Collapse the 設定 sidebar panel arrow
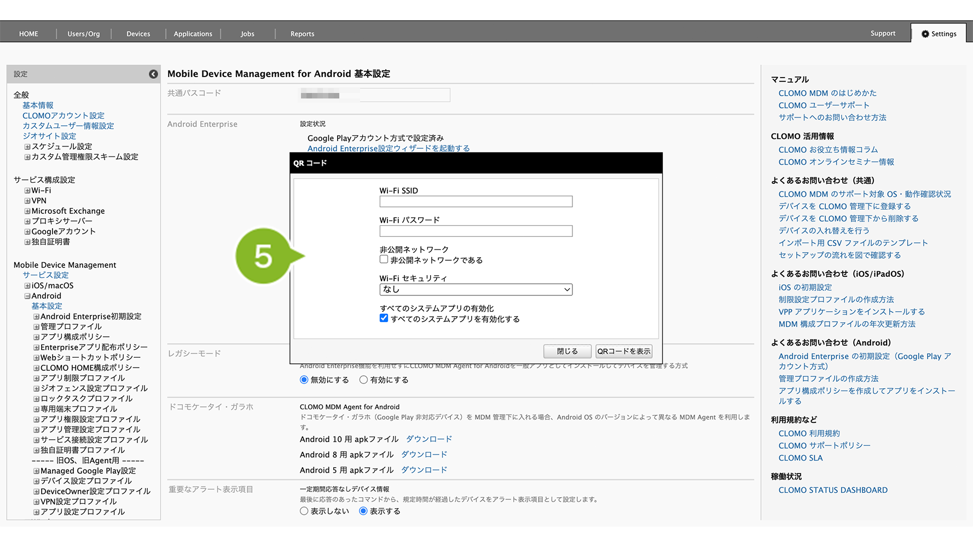The height and width of the screenshot is (547, 973). click(153, 74)
